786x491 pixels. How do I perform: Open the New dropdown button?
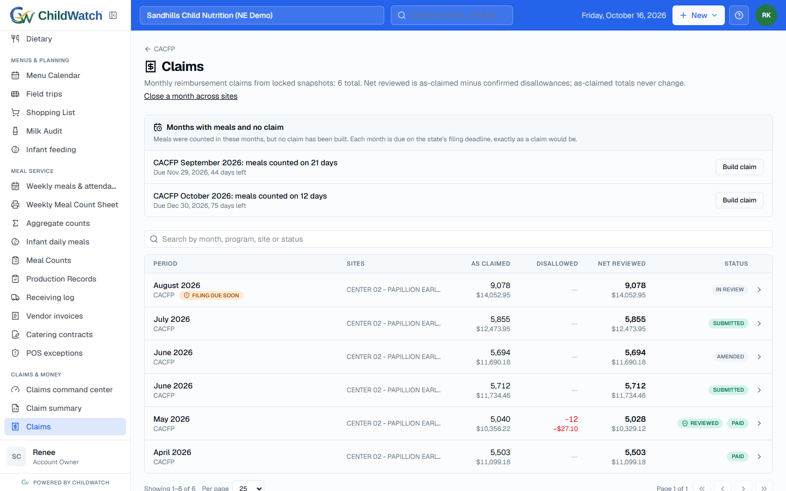[698, 15]
